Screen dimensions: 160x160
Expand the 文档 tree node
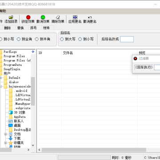coord(6,134)
